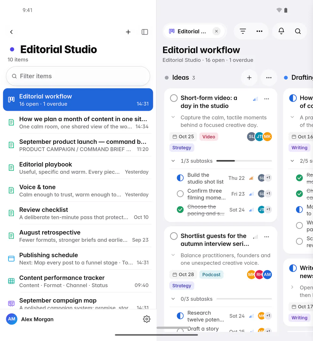Click priority bars icon on Shortlist guests card
Image resolution: width=313 pixels, height=341 pixels.
coord(255,237)
